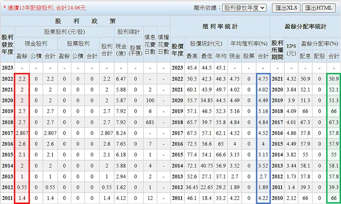Click the 4.86 EPS cell
The width and height of the screenshot is (341, 204).
pos(291,133)
